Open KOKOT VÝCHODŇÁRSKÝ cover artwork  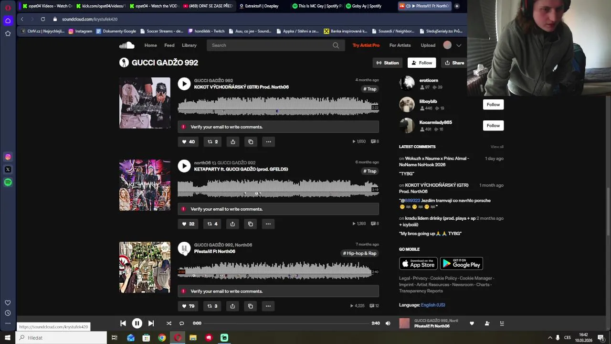tap(145, 103)
